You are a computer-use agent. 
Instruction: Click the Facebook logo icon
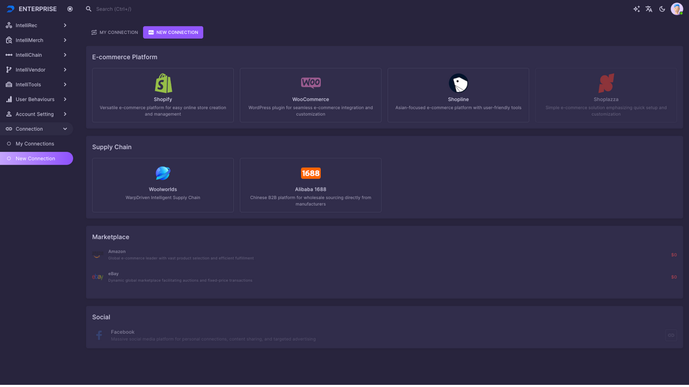[x=99, y=335]
